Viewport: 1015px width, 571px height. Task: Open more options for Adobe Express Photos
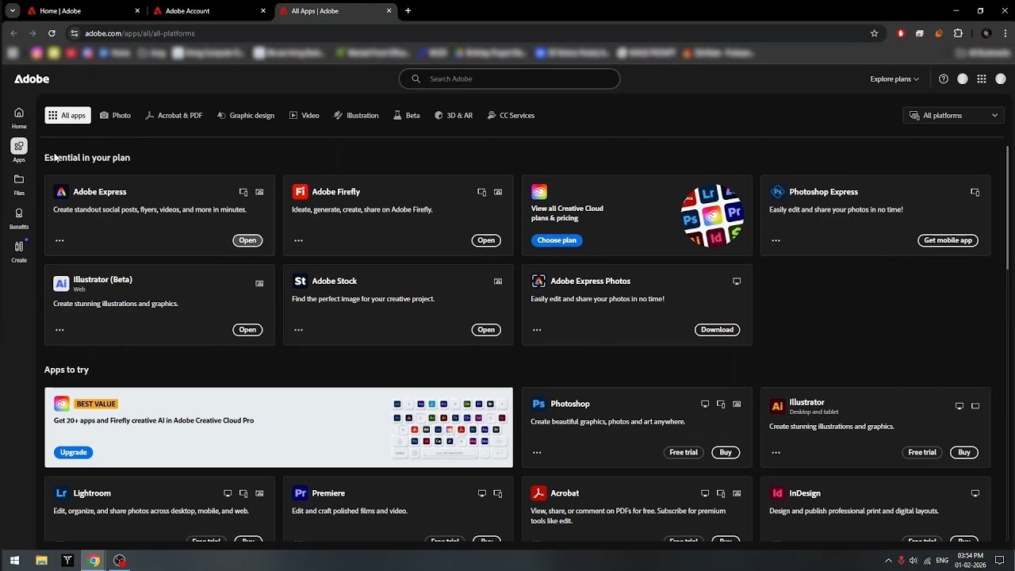(537, 330)
